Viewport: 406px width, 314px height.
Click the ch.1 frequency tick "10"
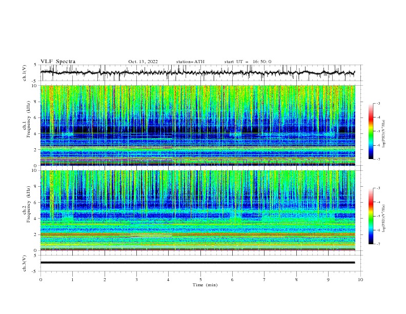35,86
